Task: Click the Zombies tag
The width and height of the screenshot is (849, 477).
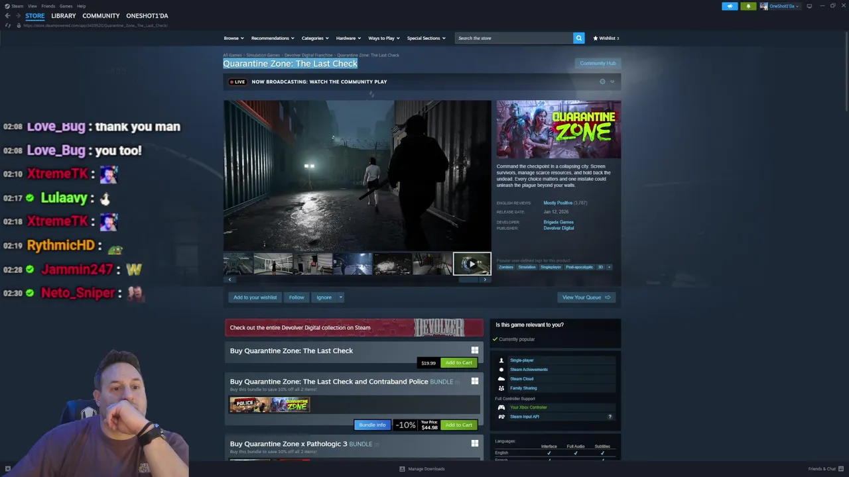Action: tap(506, 267)
